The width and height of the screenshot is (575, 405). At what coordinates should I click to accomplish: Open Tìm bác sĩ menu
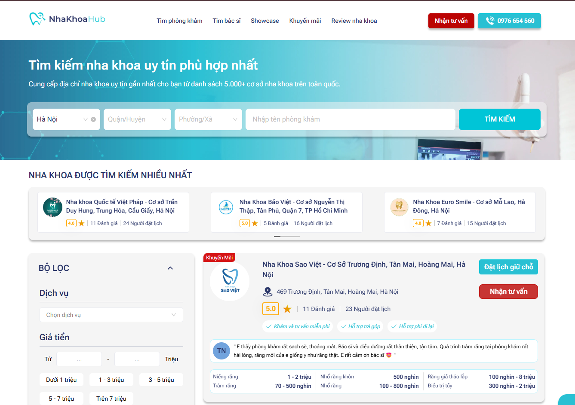[227, 21]
